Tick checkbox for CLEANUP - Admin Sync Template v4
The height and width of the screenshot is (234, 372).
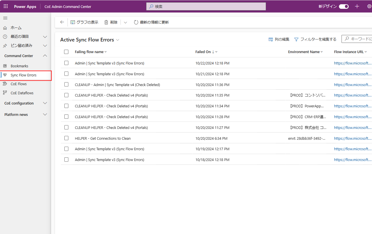point(66,85)
